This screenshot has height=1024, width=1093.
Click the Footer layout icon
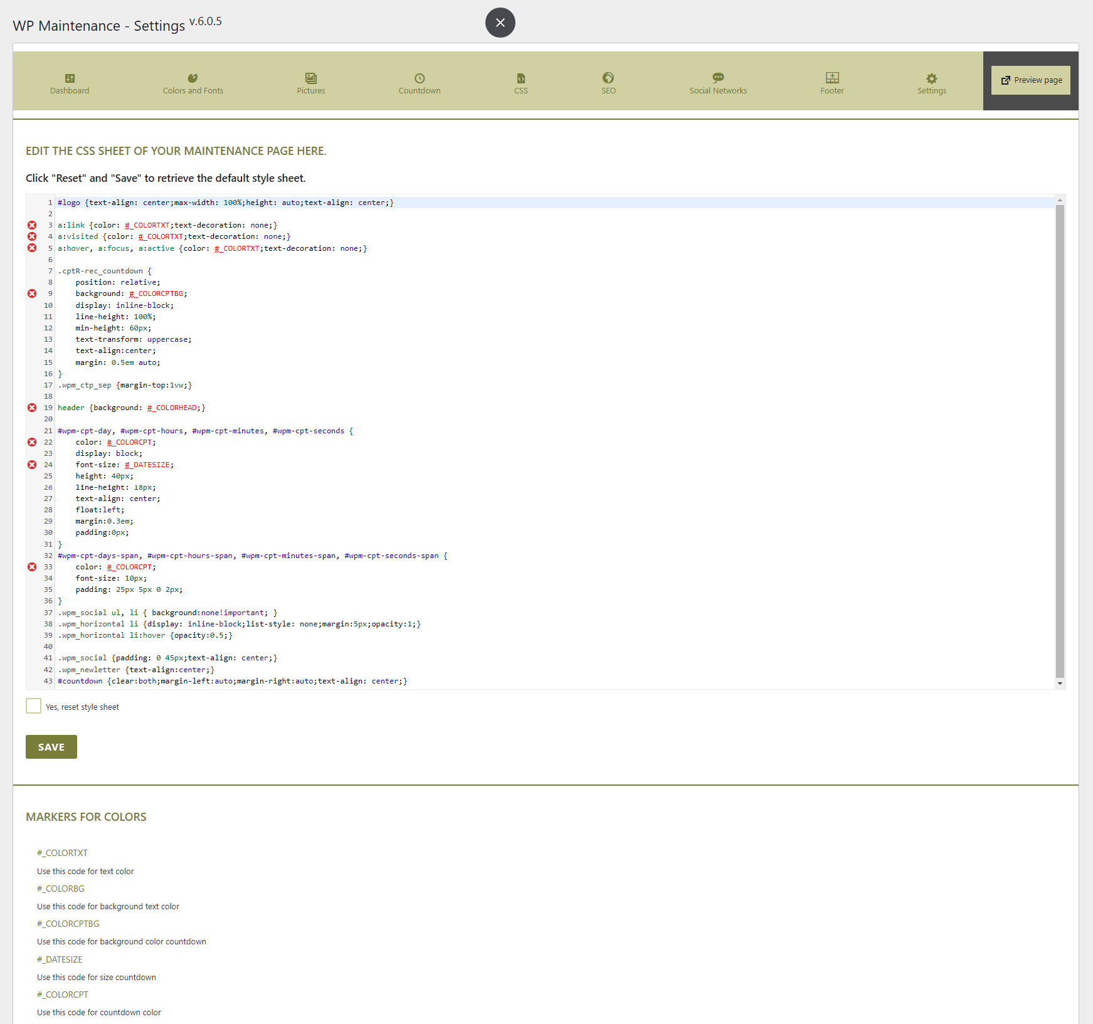tap(832, 78)
